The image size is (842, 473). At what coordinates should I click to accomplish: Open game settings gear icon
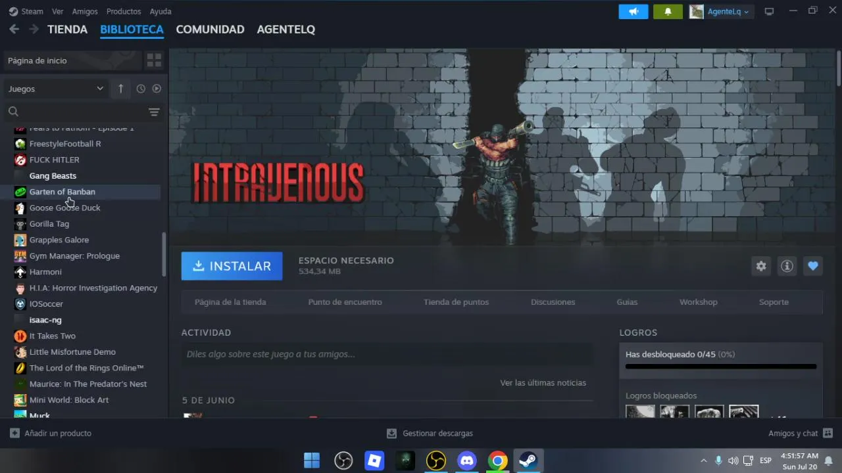761,266
